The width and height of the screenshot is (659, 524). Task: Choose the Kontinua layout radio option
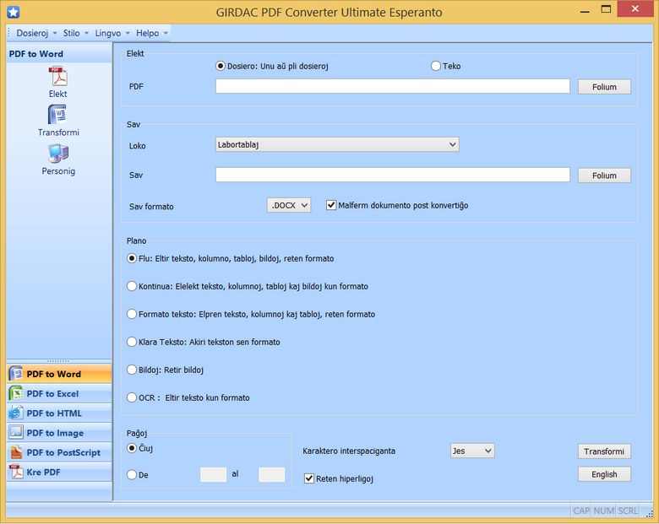pos(132,286)
